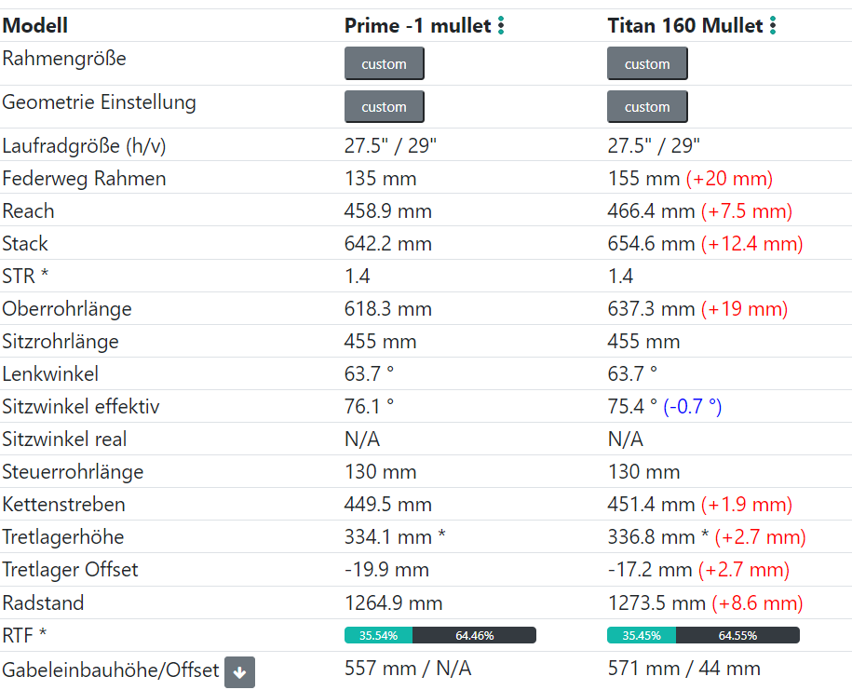Screen dimensions: 852x690
Task: Click the 35.45% teal RTF bar segment
Action: point(641,636)
